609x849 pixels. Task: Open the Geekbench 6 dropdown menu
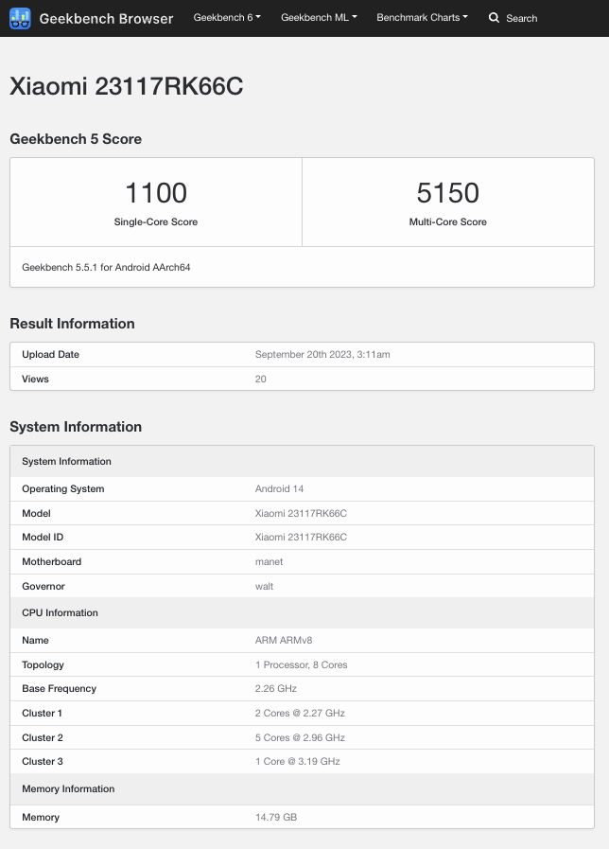click(227, 18)
